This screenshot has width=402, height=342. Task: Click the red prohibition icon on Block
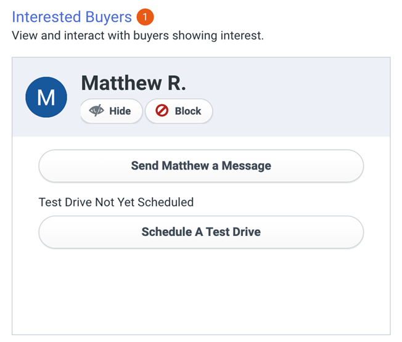162,111
